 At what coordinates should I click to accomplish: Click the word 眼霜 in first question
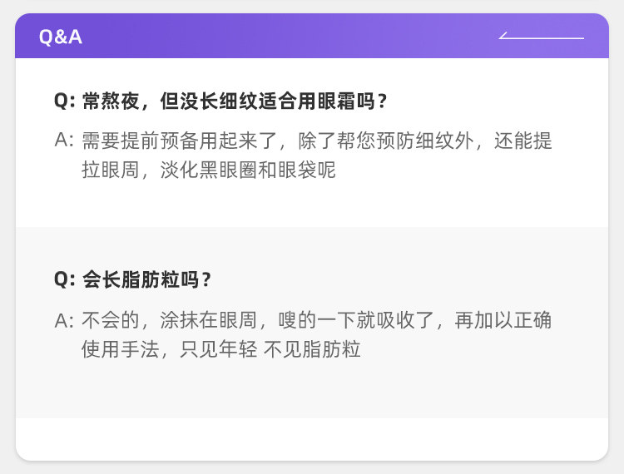pos(343,101)
